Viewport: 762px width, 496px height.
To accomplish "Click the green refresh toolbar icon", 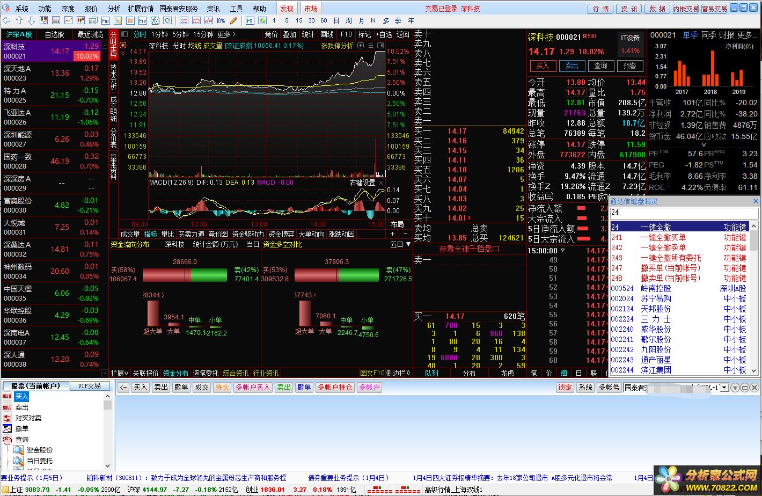I will [x=262, y=20].
